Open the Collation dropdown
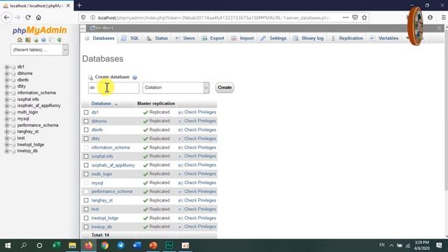The image size is (448, 252). coord(176,87)
